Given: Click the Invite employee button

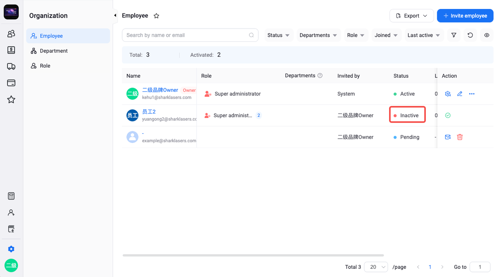Looking at the screenshot, I should [465, 16].
